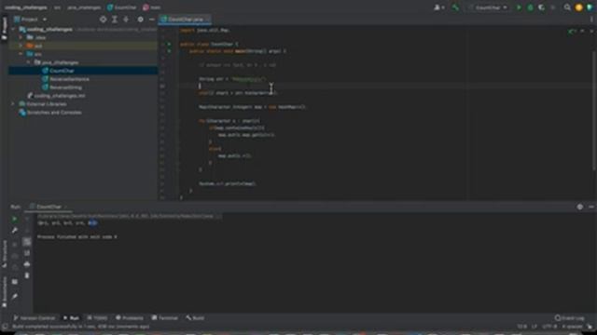Open Search Everywhere via the magnifier icon

[x=567, y=7]
